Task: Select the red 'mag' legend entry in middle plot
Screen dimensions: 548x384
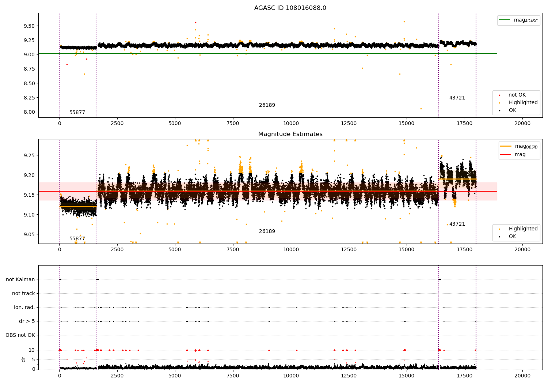Action: [x=513, y=155]
